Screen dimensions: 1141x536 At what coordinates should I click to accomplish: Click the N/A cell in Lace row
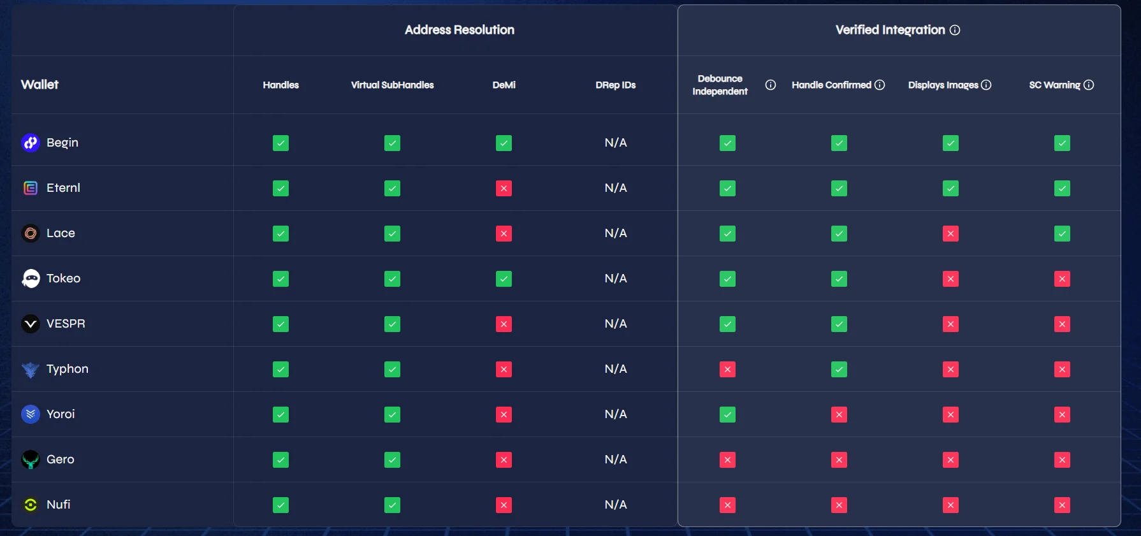click(615, 233)
